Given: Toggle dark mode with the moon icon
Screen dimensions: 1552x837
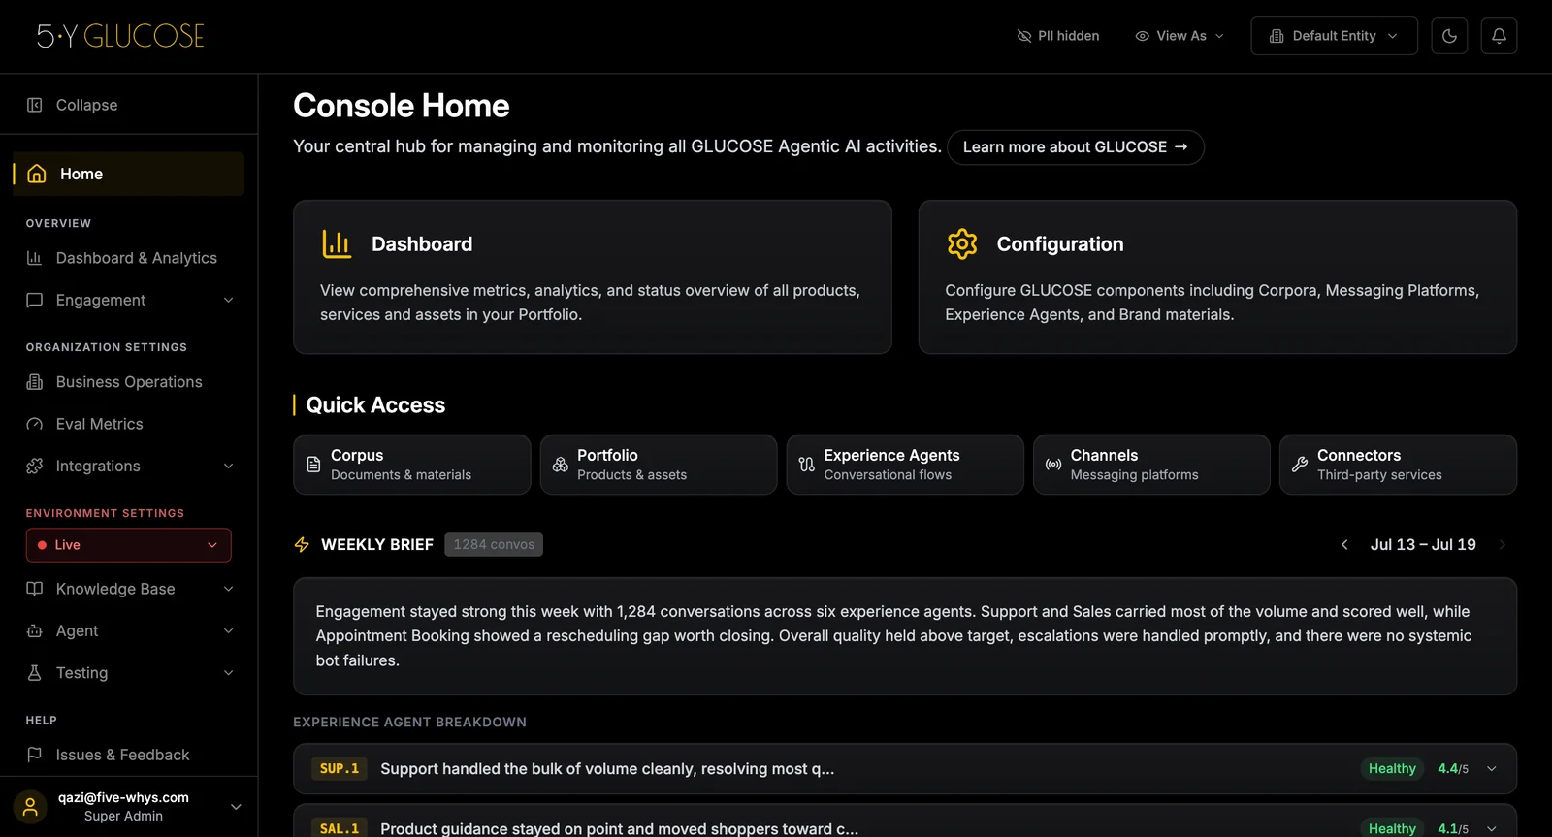Looking at the screenshot, I should coord(1449,36).
